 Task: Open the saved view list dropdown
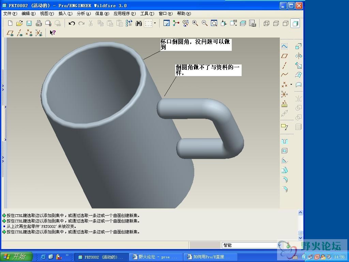[x=233, y=23]
